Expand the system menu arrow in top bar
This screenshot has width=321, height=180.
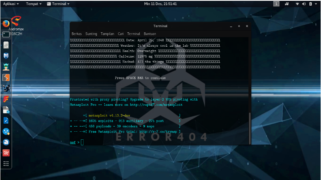coord(316,4)
